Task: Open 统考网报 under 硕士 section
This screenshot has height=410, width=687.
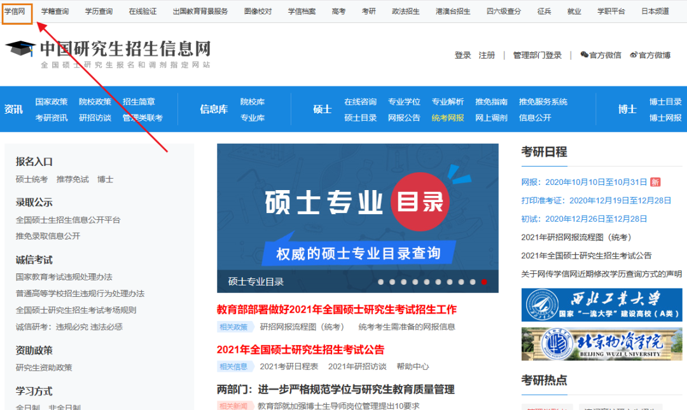Action: point(448,118)
